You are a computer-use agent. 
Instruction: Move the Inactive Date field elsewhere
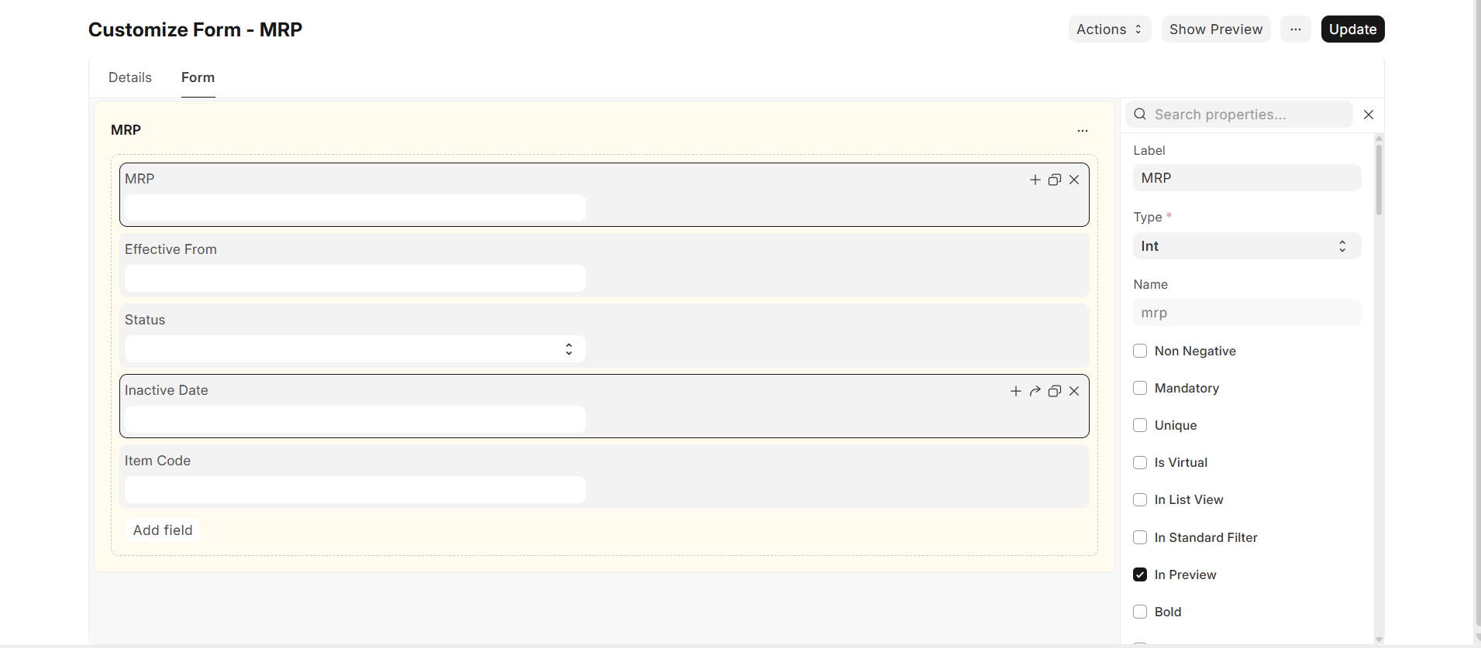(x=1035, y=391)
